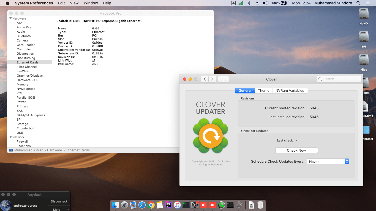Open System Preferences gear in dock
376x211 pixels.
click(195, 205)
